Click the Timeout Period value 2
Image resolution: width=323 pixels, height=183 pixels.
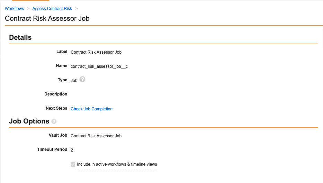tap(72, 150)
